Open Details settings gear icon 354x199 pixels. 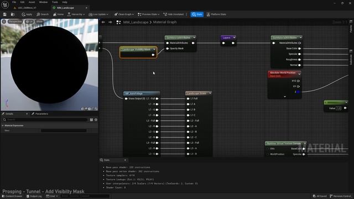point(96,120)
